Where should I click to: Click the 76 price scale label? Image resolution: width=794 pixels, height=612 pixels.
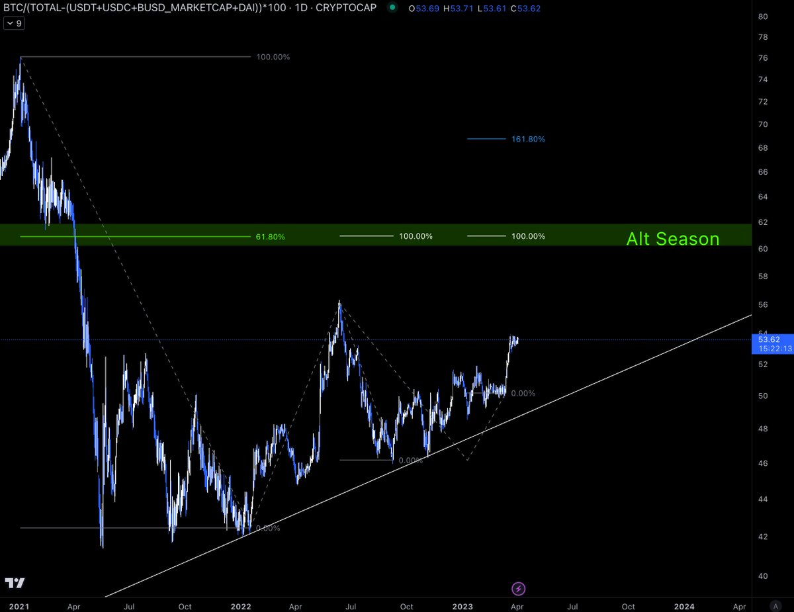coord(762,58)
